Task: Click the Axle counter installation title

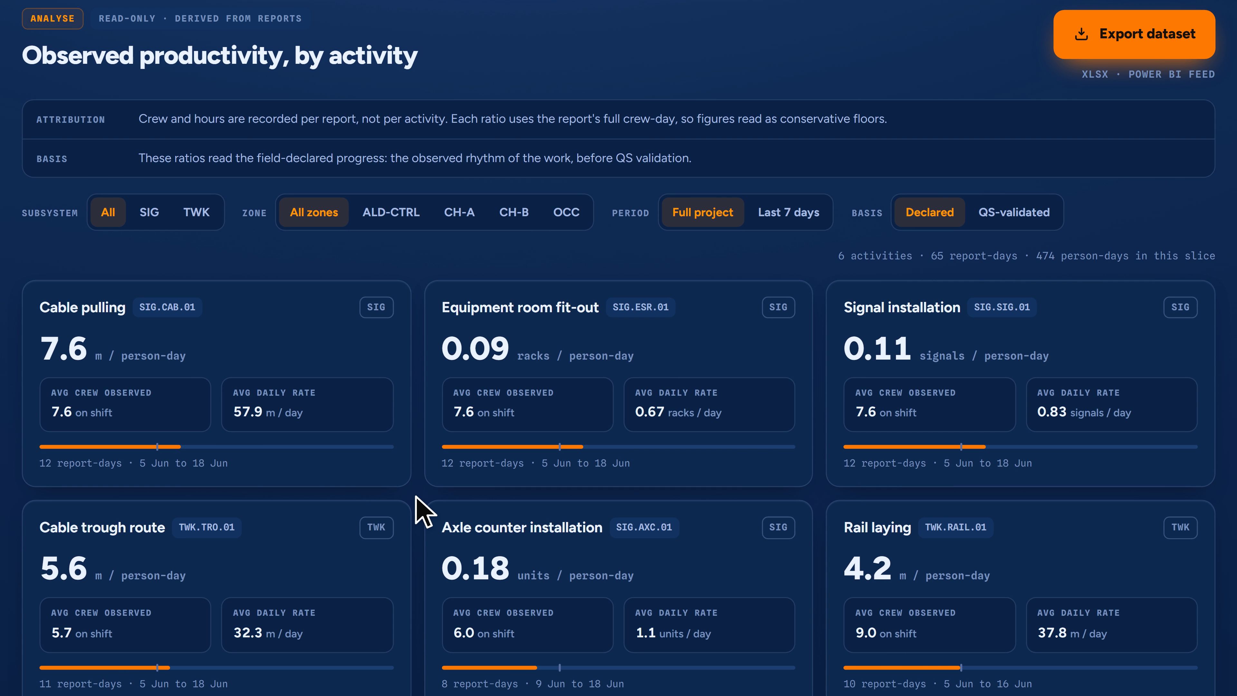Action: [522, 527]
